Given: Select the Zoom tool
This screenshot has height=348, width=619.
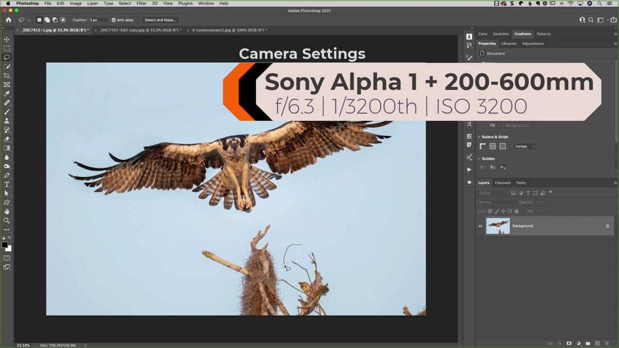Looking at the screenshot, I should pos(7,220).
